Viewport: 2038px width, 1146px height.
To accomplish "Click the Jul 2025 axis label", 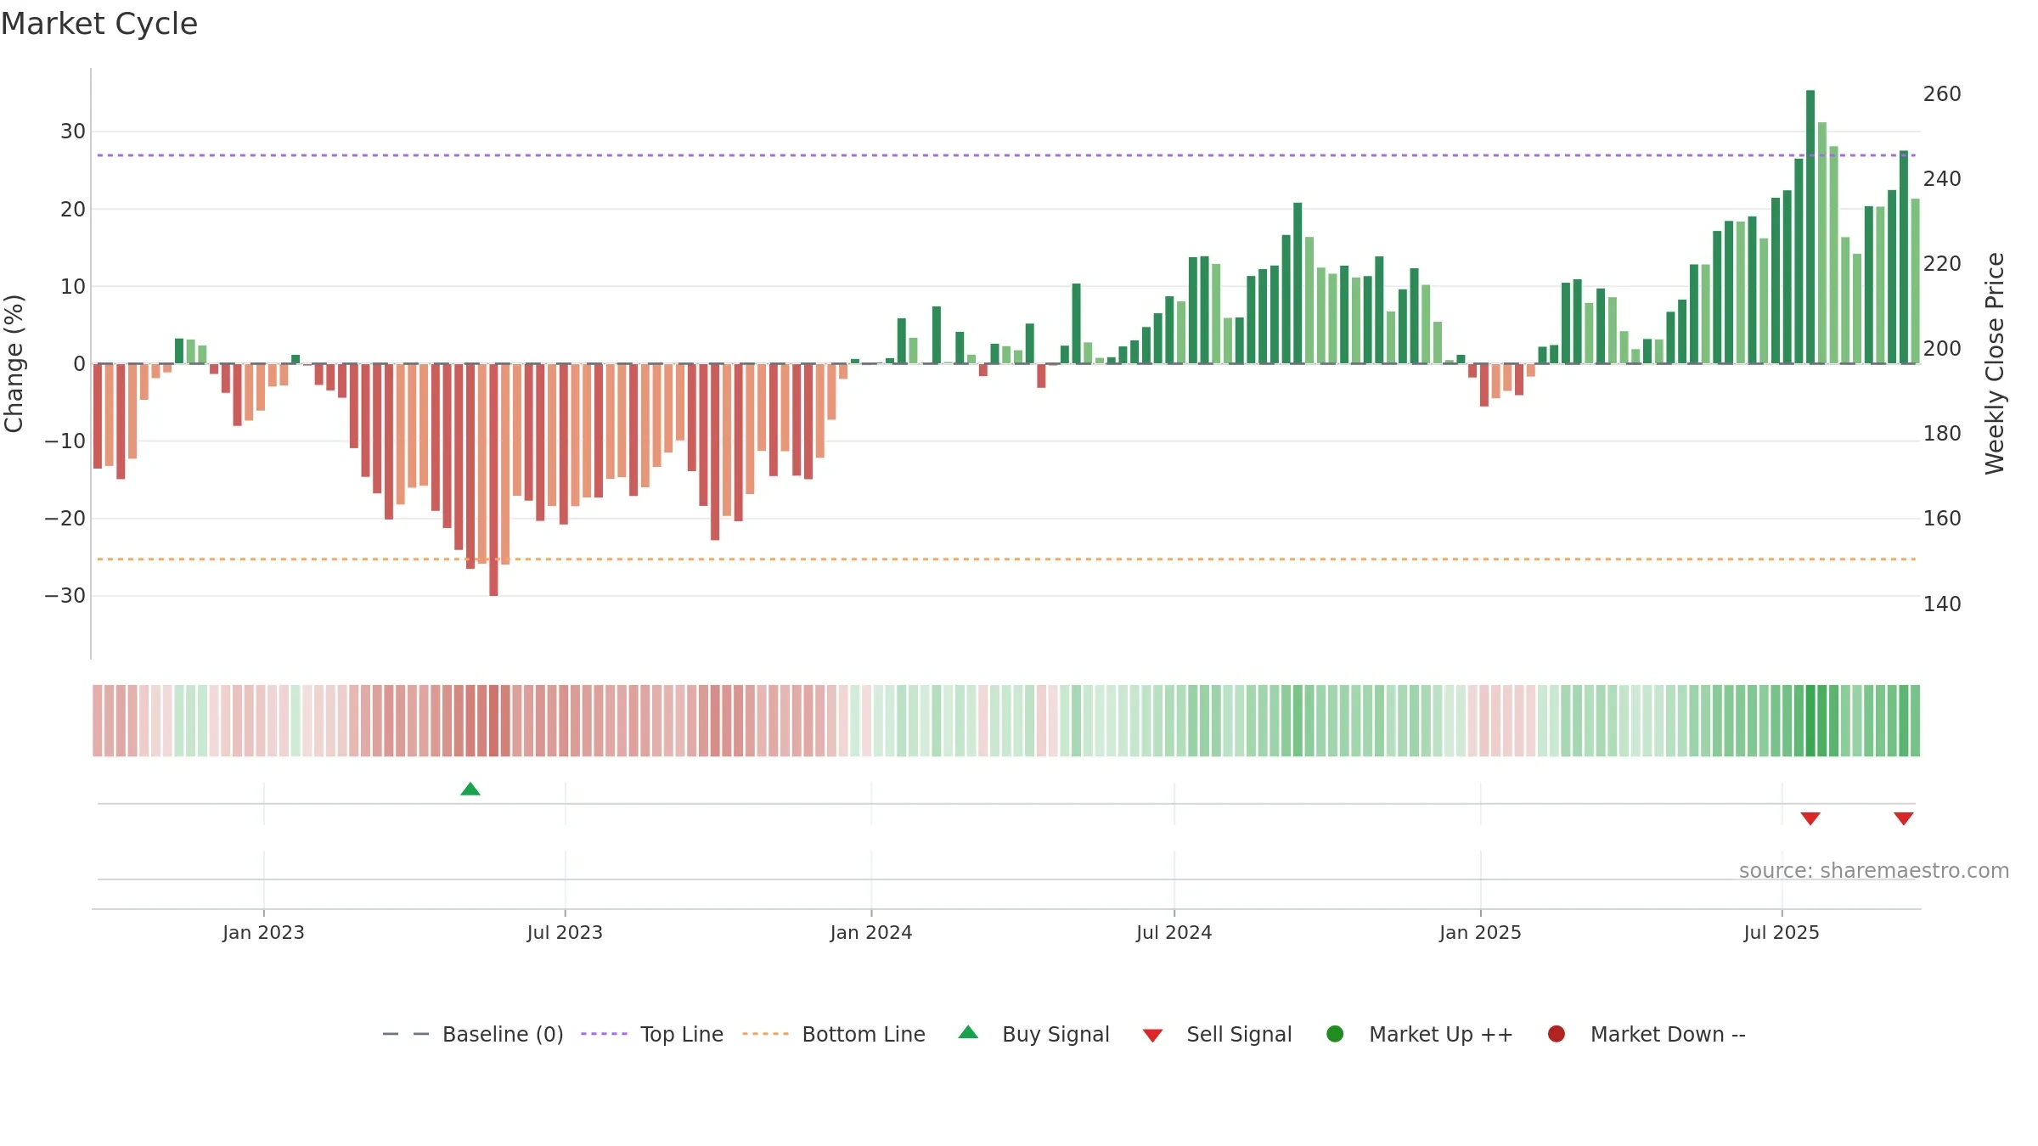I will [1782, 932].
